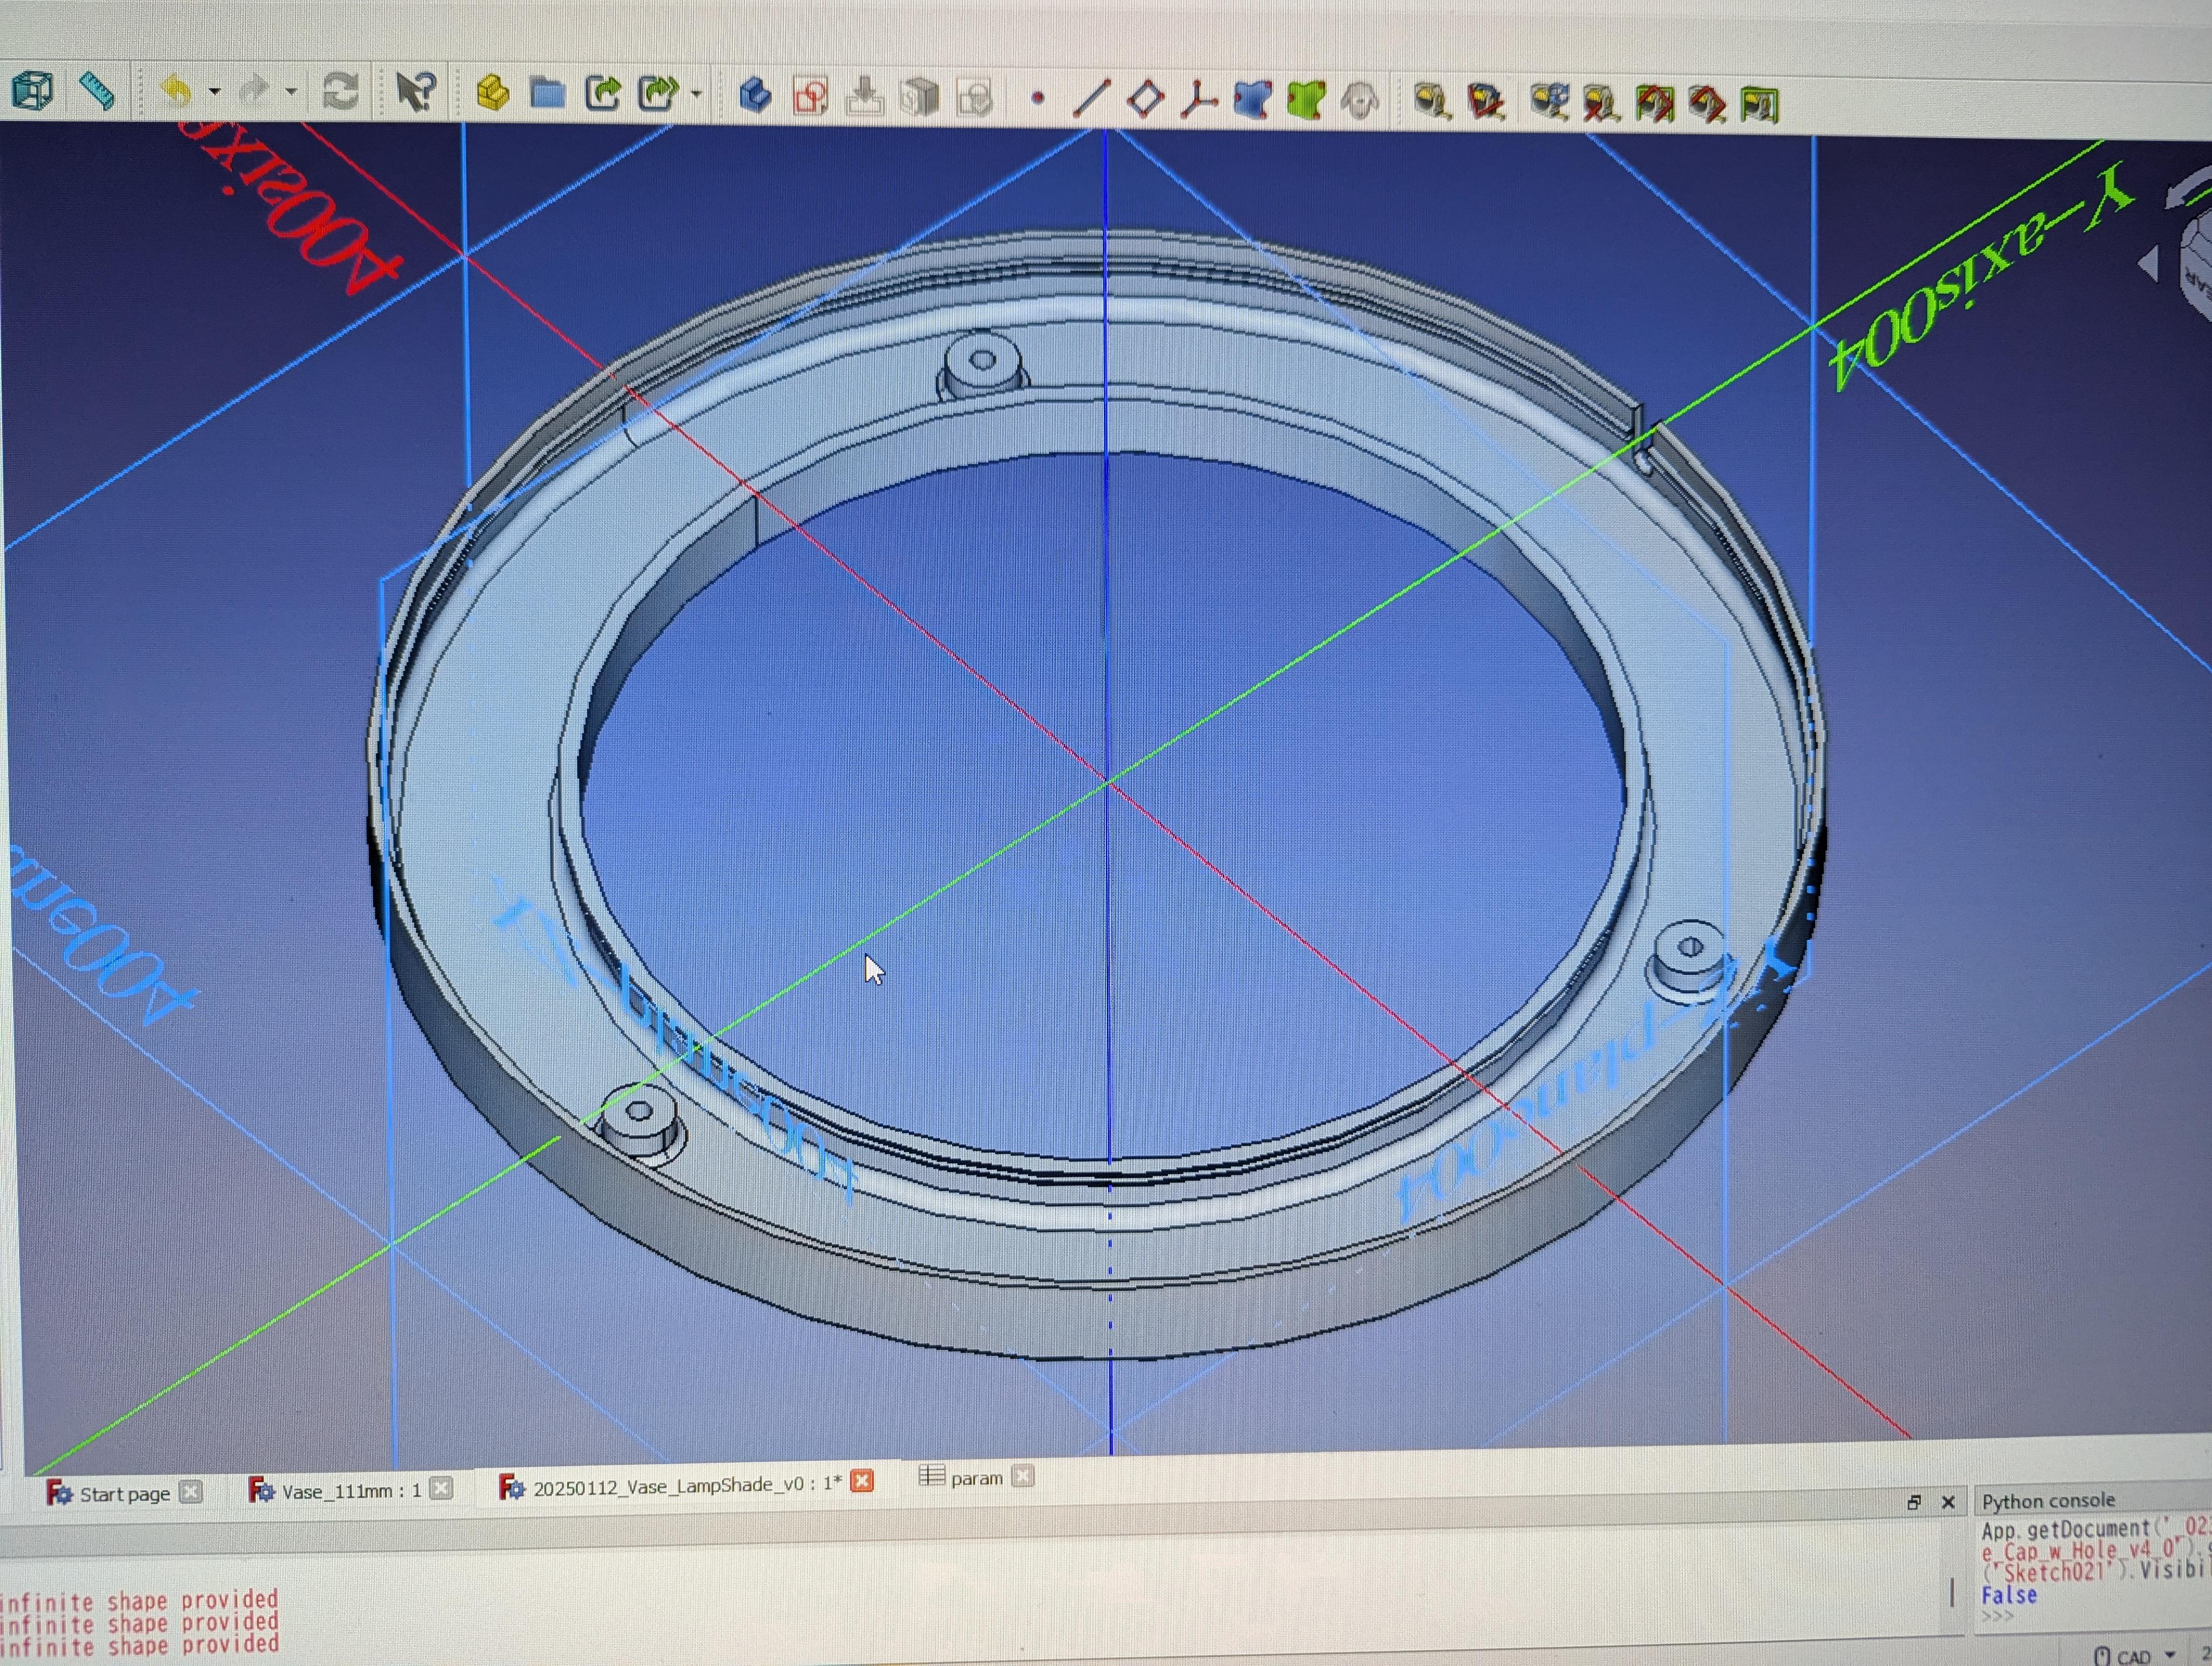Open the Redo history dropdown arrow
2212x1666 pixels.
coord(291,92)
